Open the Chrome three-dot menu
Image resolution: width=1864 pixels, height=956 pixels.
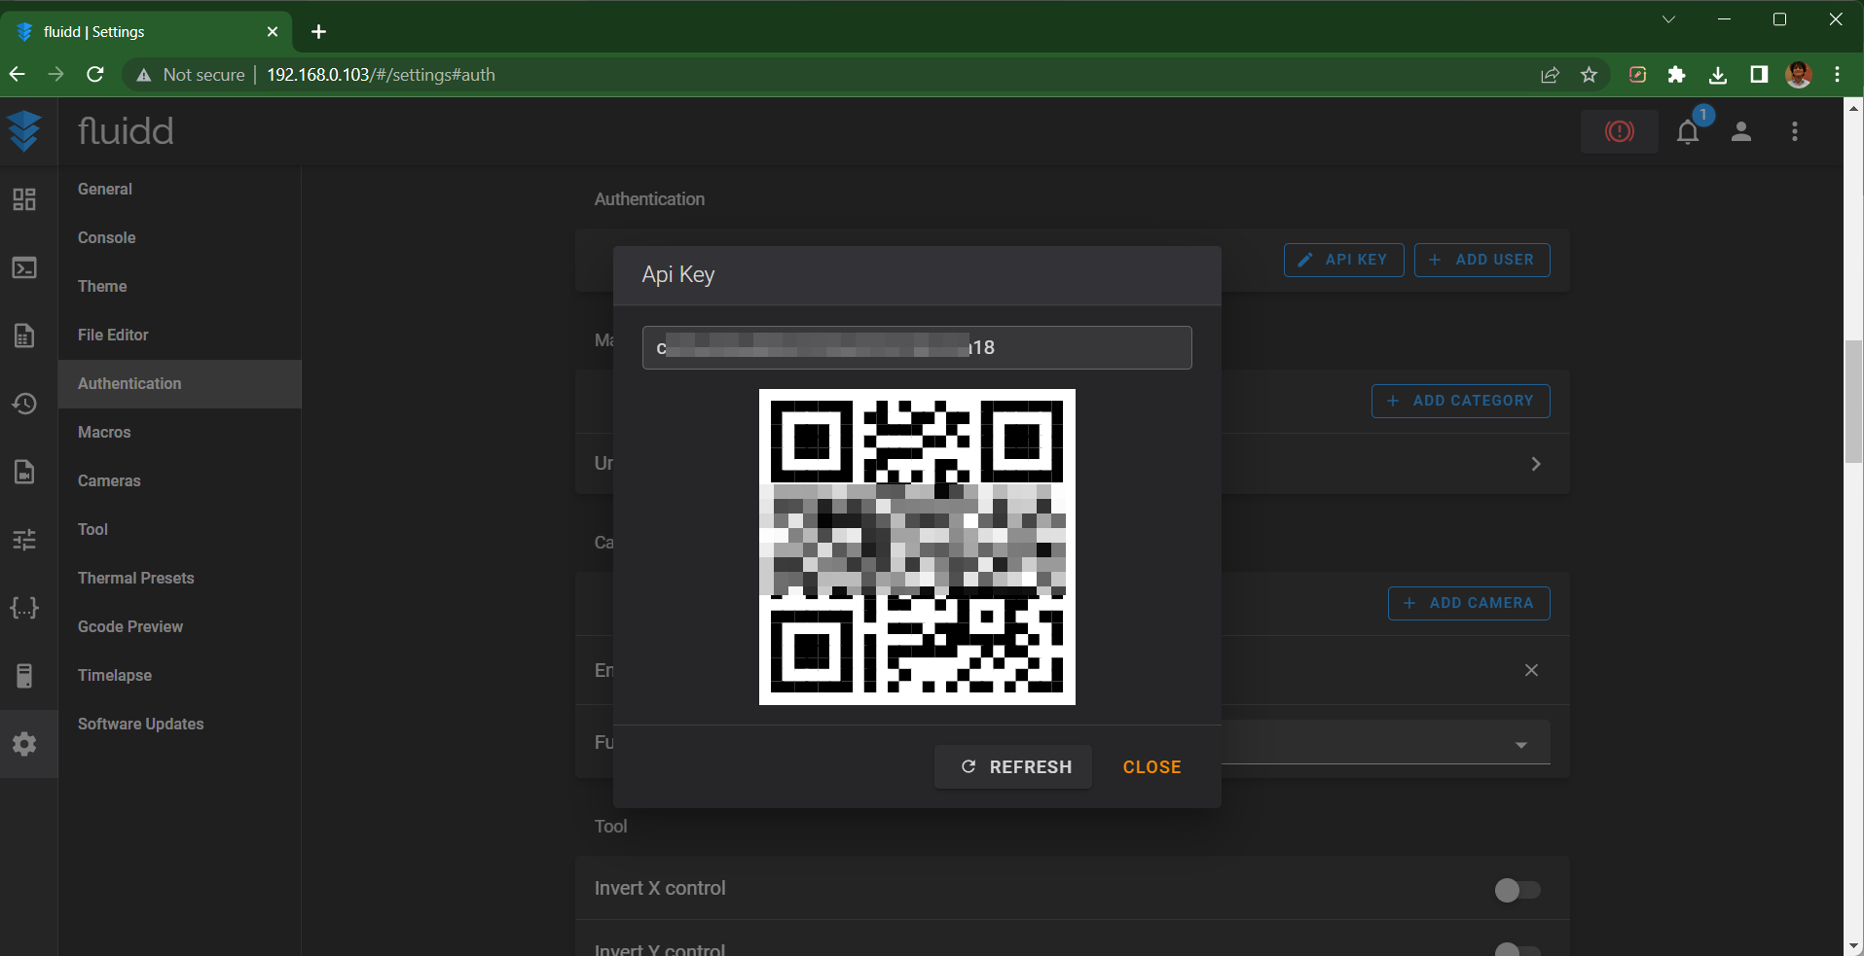point(1838,75)
